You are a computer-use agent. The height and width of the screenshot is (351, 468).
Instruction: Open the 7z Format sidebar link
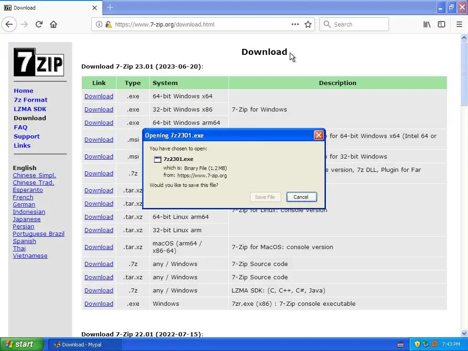(31, 100)
